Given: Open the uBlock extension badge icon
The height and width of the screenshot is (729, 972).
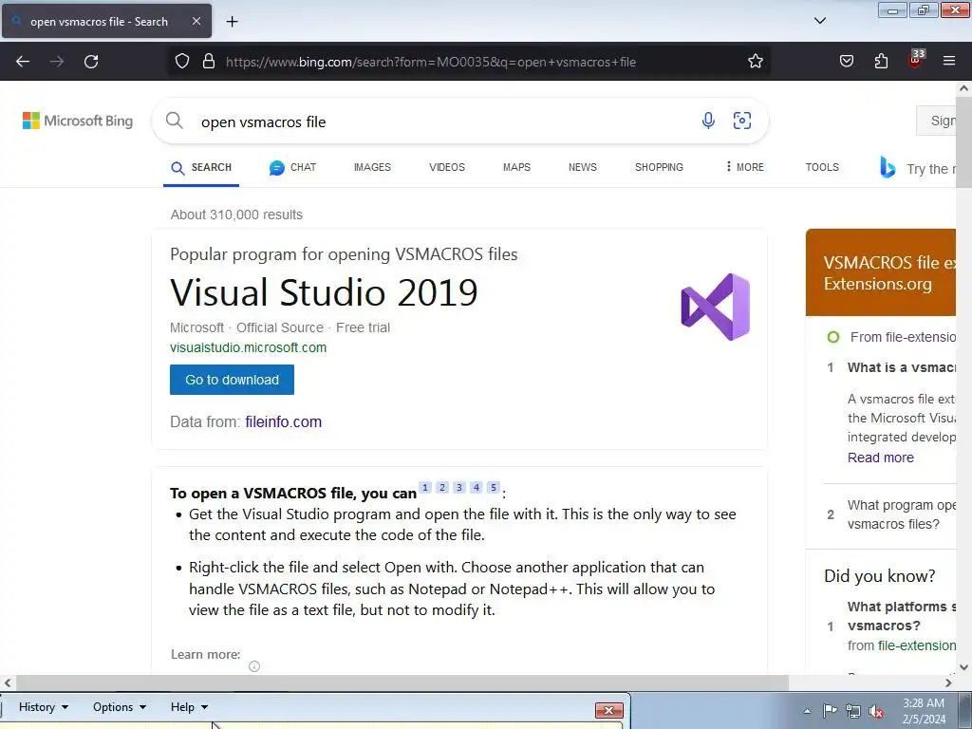Looking at the screenshot, I should (916, 59).
